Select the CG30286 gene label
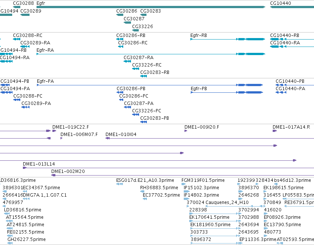This screenshot has width=314, height=245. tap(127, 11)
